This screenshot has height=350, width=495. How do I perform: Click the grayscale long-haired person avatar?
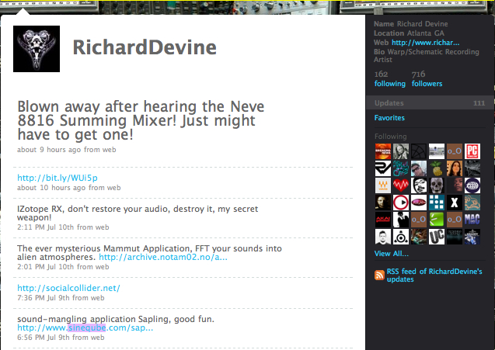click(401, 151)
